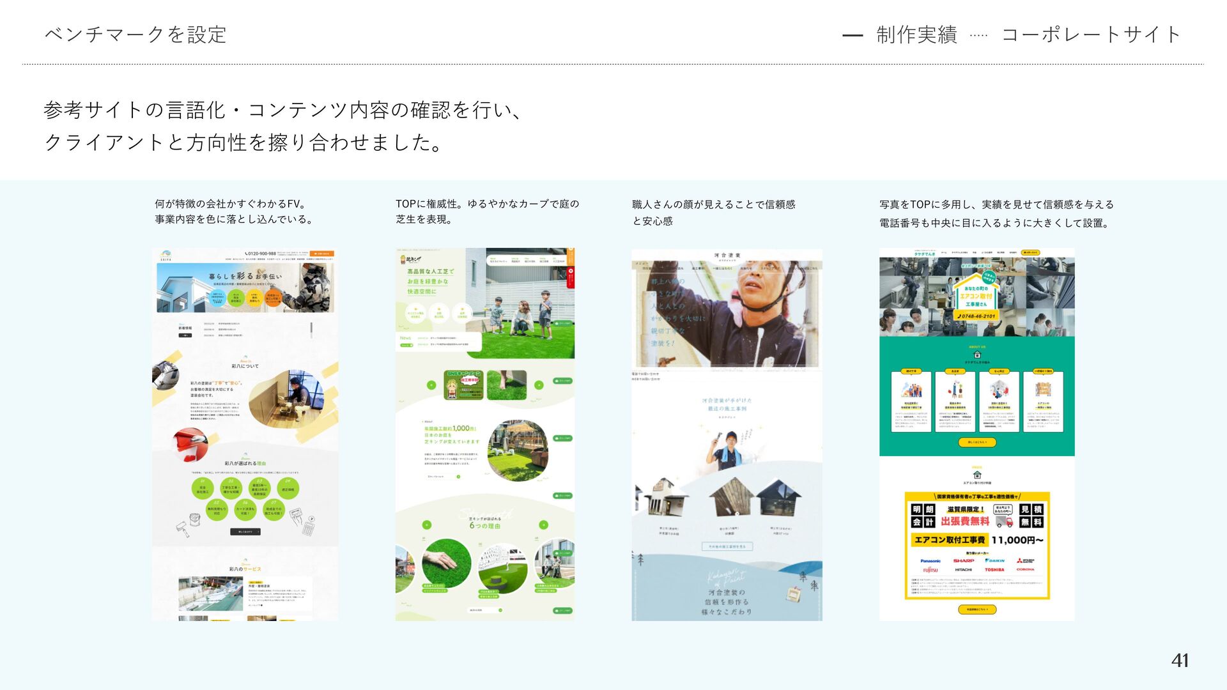Click the 0120-900-988 phone number
The width and height of the screenshot is (1227, 690).
pyautogui.click(x=261, y=254)
